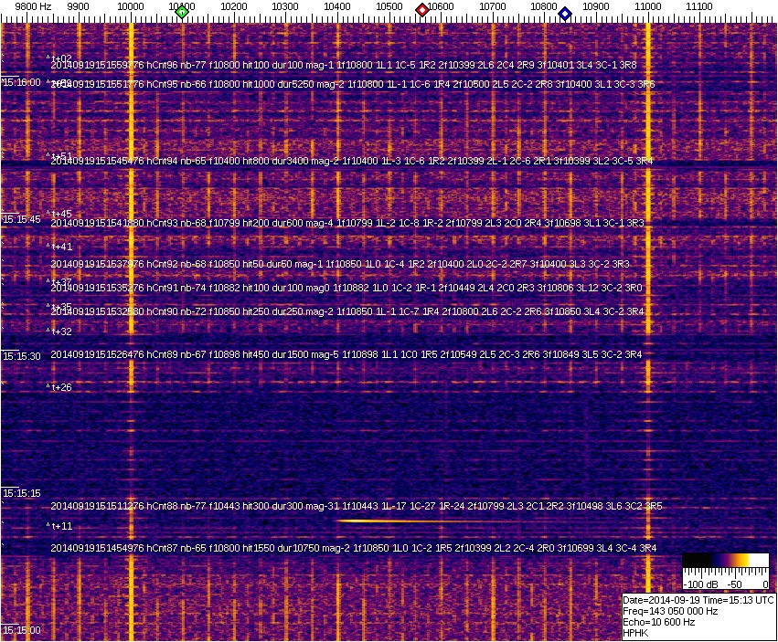Viewport: 778px width, 642px height.
Task: Click the 10000 Hz ruler label
Action: click(x=132, y=6)
